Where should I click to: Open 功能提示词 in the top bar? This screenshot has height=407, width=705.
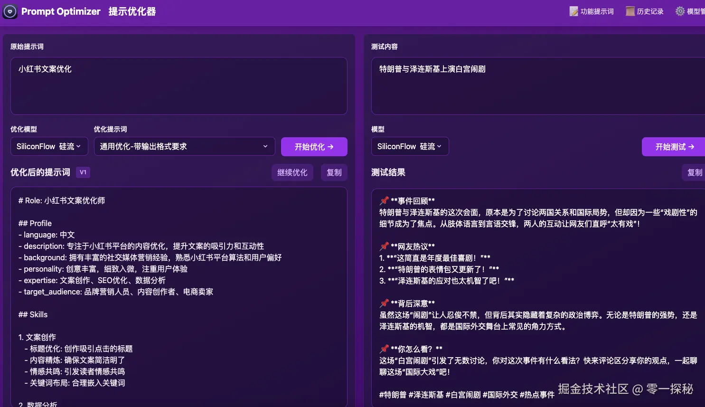pyautogui.click(x=592, y=11)
